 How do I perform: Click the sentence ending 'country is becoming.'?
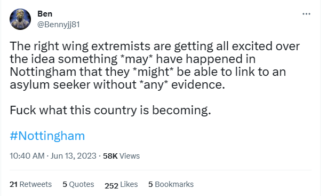110,111
